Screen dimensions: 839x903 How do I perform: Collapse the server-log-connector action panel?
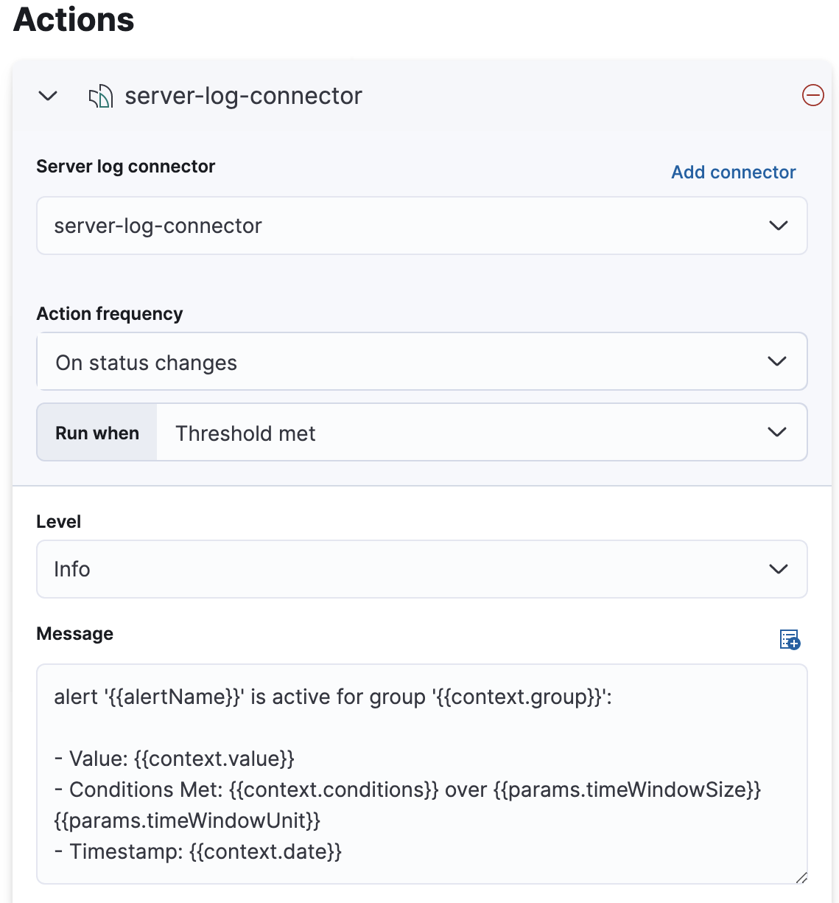48,96
